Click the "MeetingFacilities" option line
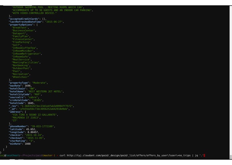Image resolution: width=232 pixels, height=165 pixels. 26,62
